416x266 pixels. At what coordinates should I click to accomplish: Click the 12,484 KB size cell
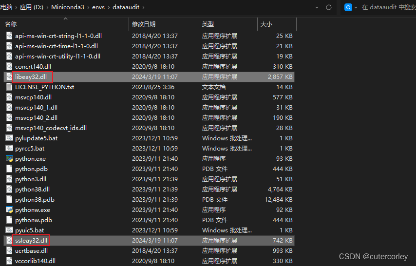278,200
